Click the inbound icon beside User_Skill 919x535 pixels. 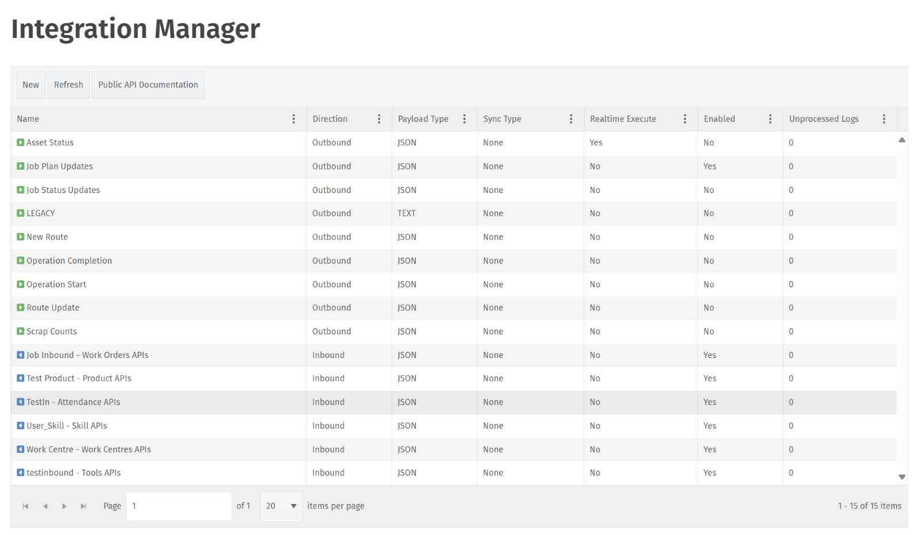click(x=21, y=425)
